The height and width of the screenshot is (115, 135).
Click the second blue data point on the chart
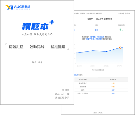click(x=93, y=51)
